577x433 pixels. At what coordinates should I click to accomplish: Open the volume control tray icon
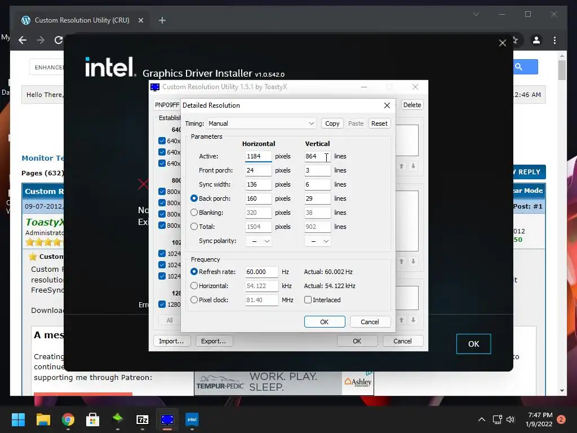pyautogui.click(x=511, y=419)
